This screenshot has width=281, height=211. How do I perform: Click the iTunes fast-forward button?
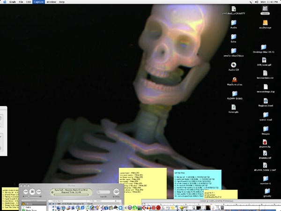coord(39,192)
